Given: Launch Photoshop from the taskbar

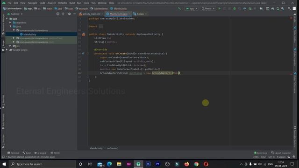Looking at the screenshot, I should [148, 164].
